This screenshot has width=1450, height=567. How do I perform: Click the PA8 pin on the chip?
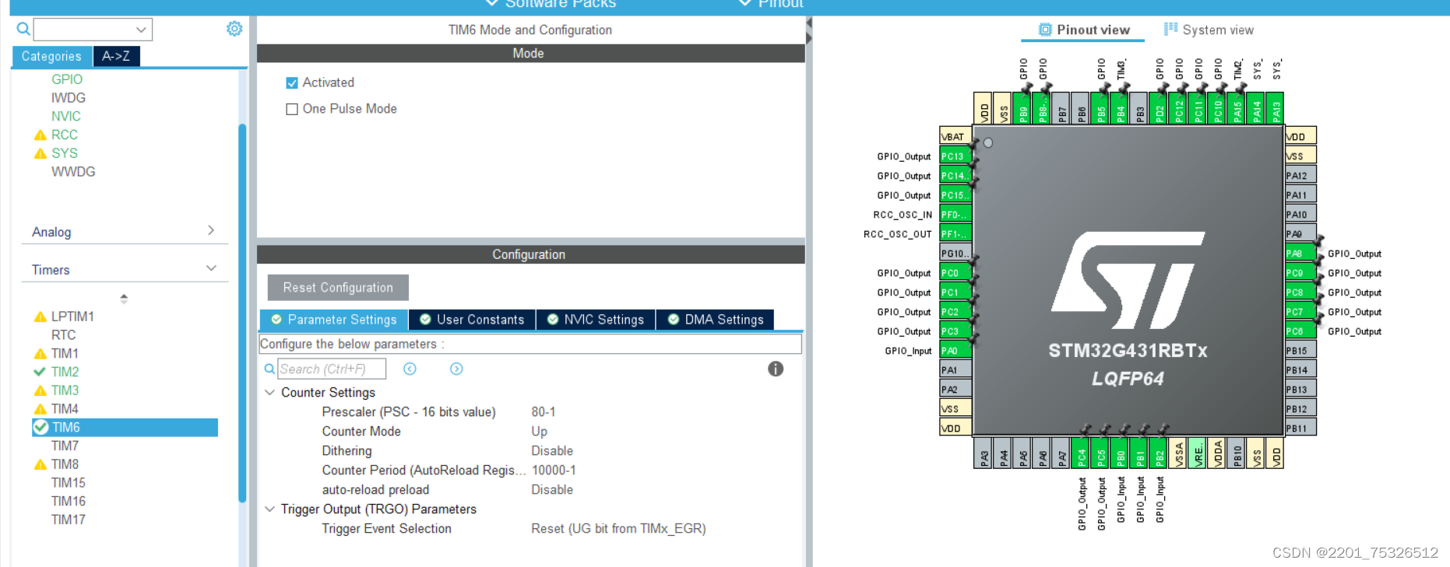point(1300,254)
